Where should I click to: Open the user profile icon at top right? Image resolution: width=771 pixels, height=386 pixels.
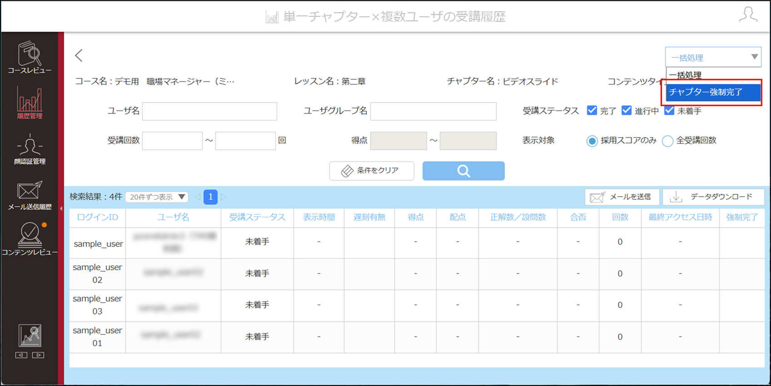pos(748,15)
